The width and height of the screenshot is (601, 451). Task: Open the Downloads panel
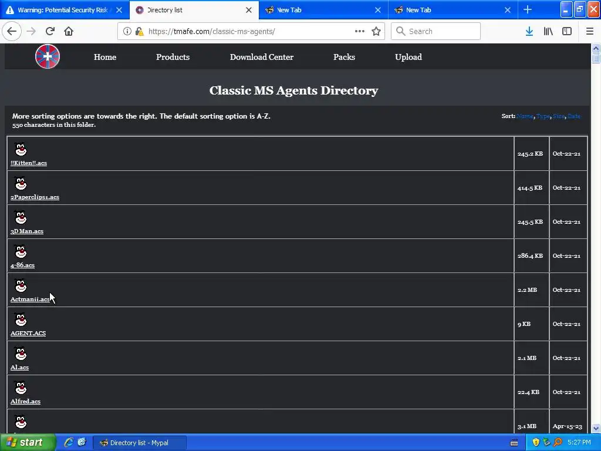[529, 31]
